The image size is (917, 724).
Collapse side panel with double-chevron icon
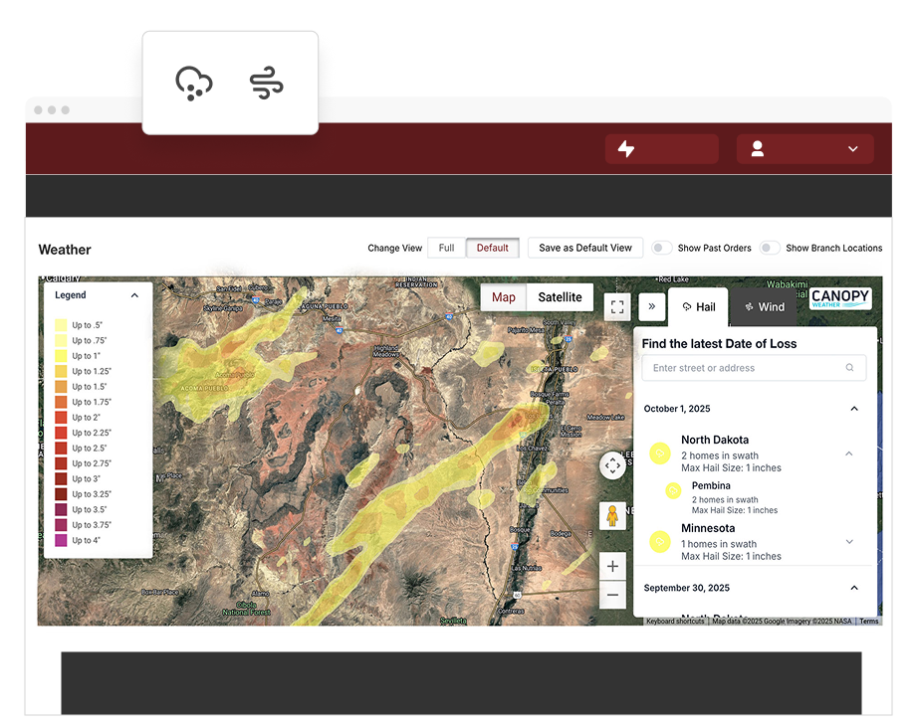651,307
